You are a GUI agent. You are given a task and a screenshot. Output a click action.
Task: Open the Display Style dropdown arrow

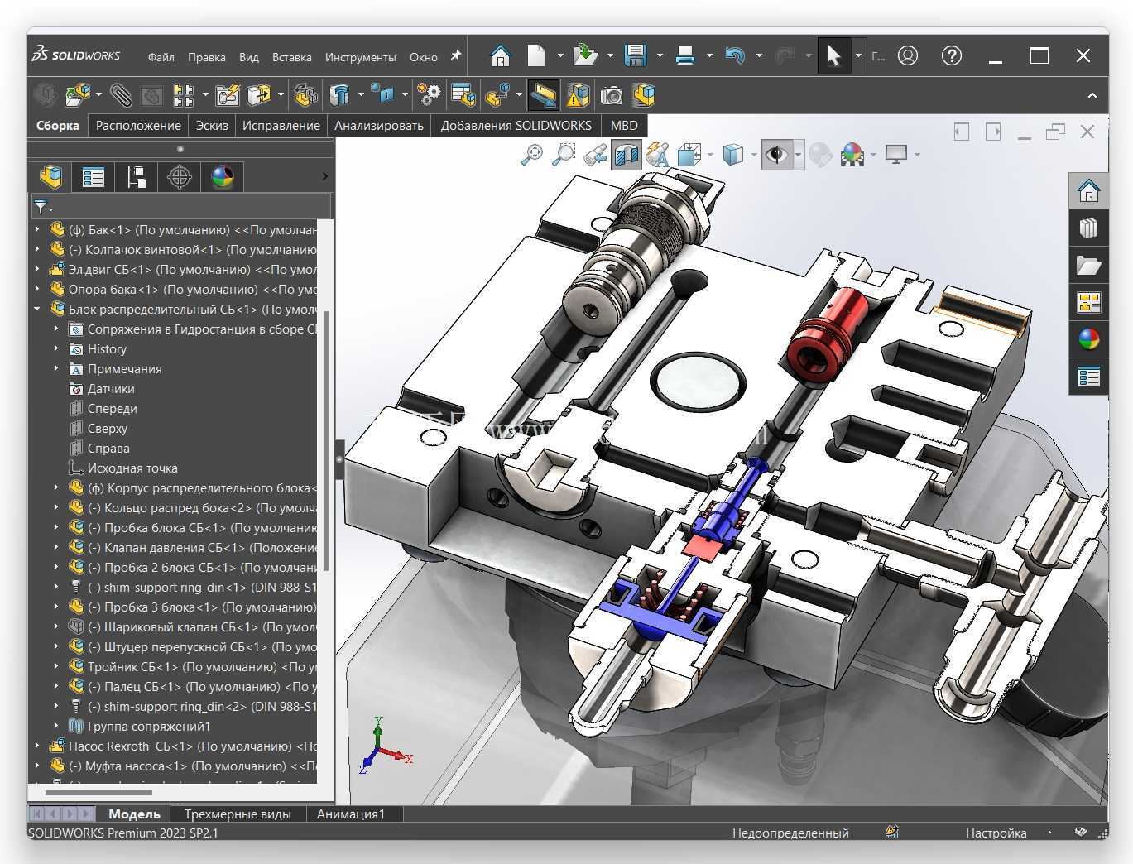753,154
